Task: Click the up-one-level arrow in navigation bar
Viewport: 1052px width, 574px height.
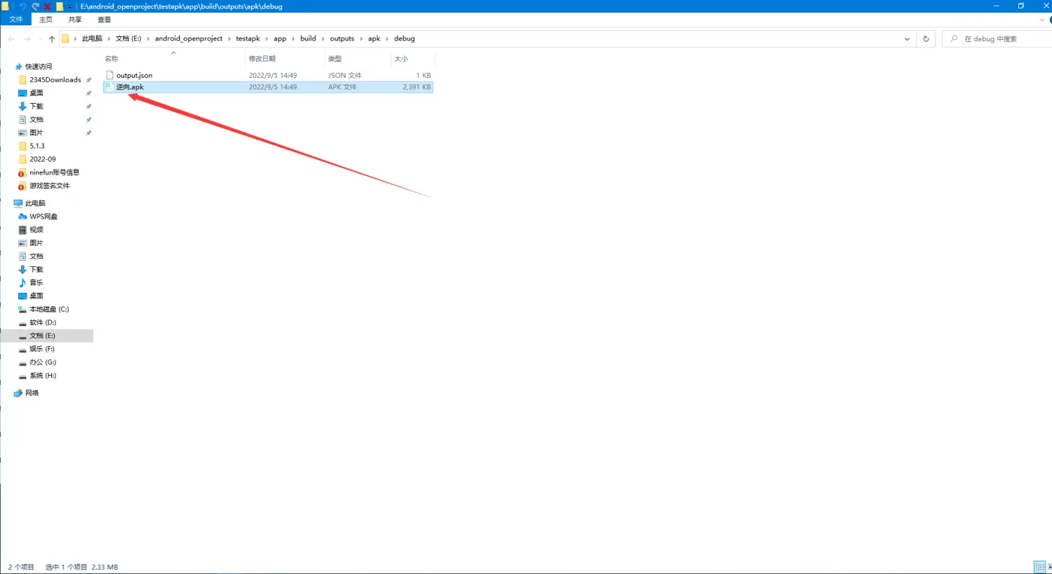Action: (52, 39)
